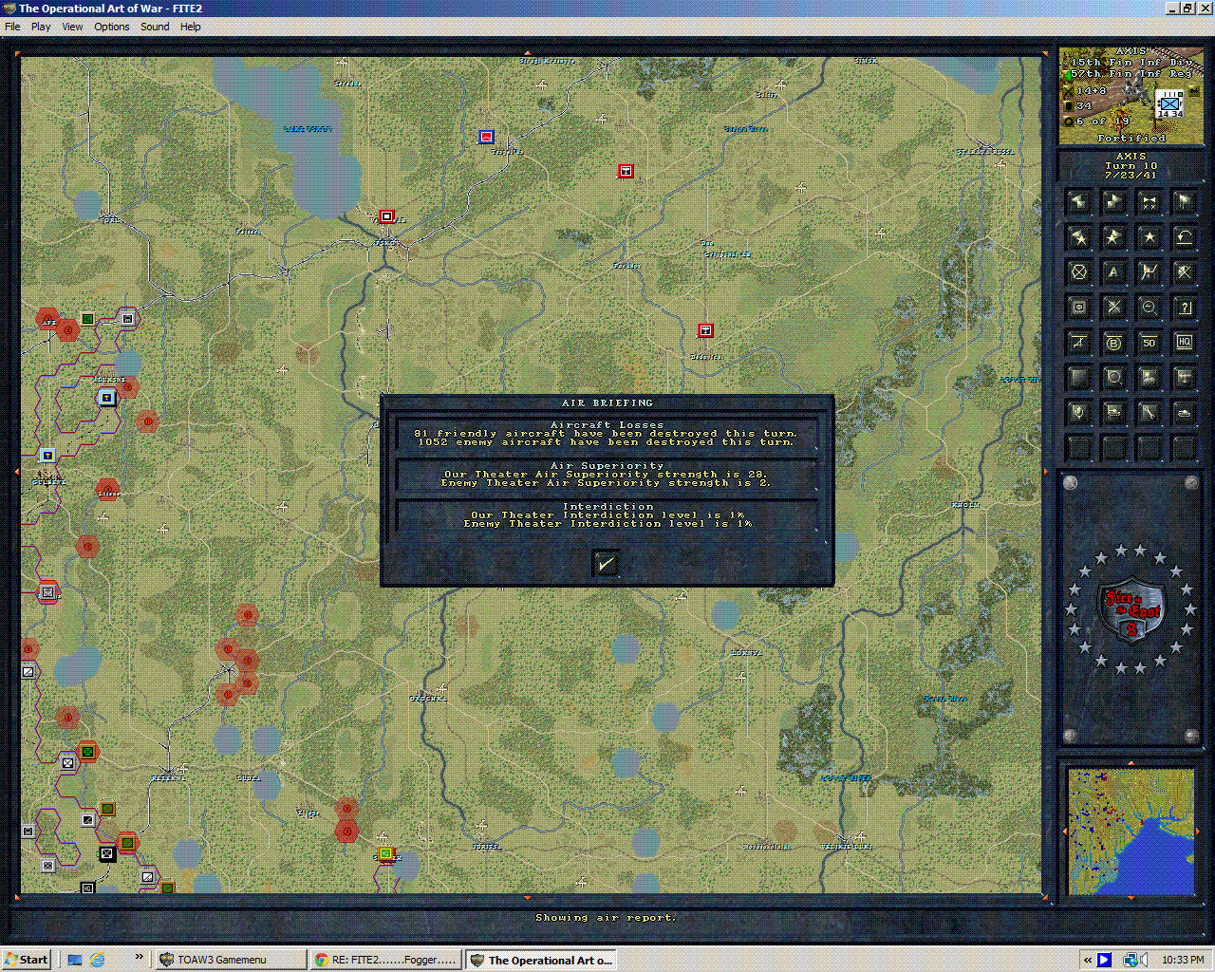Click the orange scroll arrow at map bottom edge
This screenshot has width=1215, height=972.
point(528,897)
